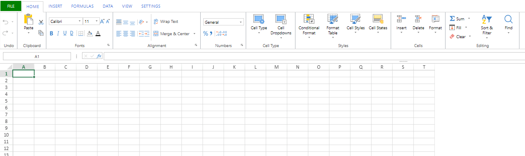Open the FILE tab
Screen dimensions: 525x156
click(x=11, y=6)
